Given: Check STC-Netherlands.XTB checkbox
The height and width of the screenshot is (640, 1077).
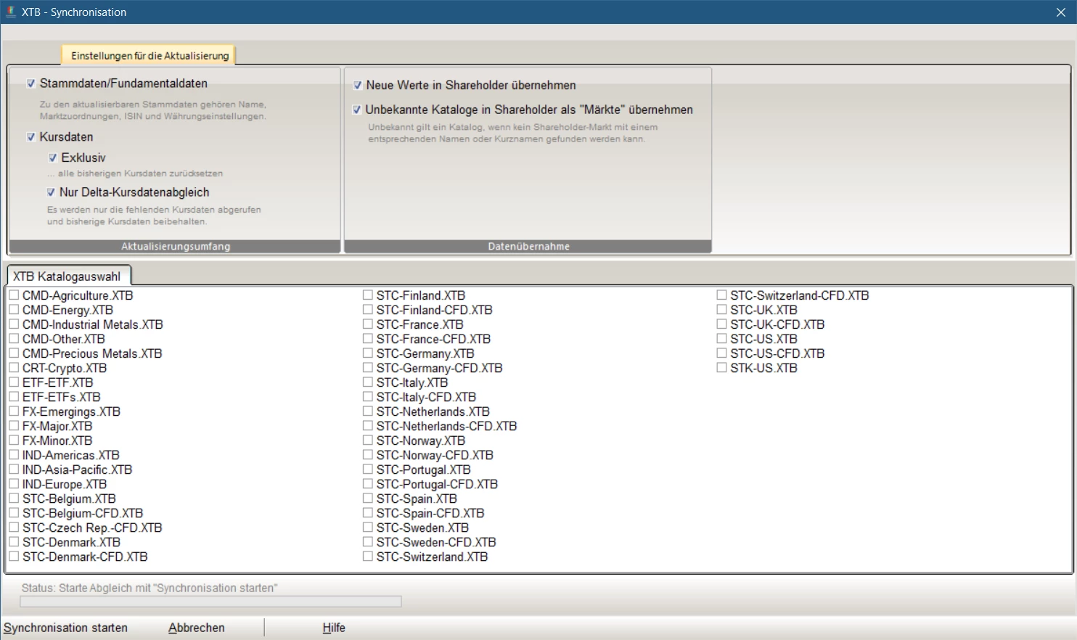Looking at the screenshot, I should [368, 411].
